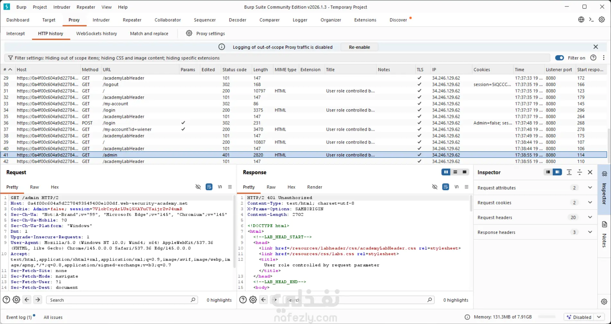Image resolution: width=611 pixels, height=324 pixels.
Task: Open Burp's embedded browser globe icon
Action: coord(581,20)
